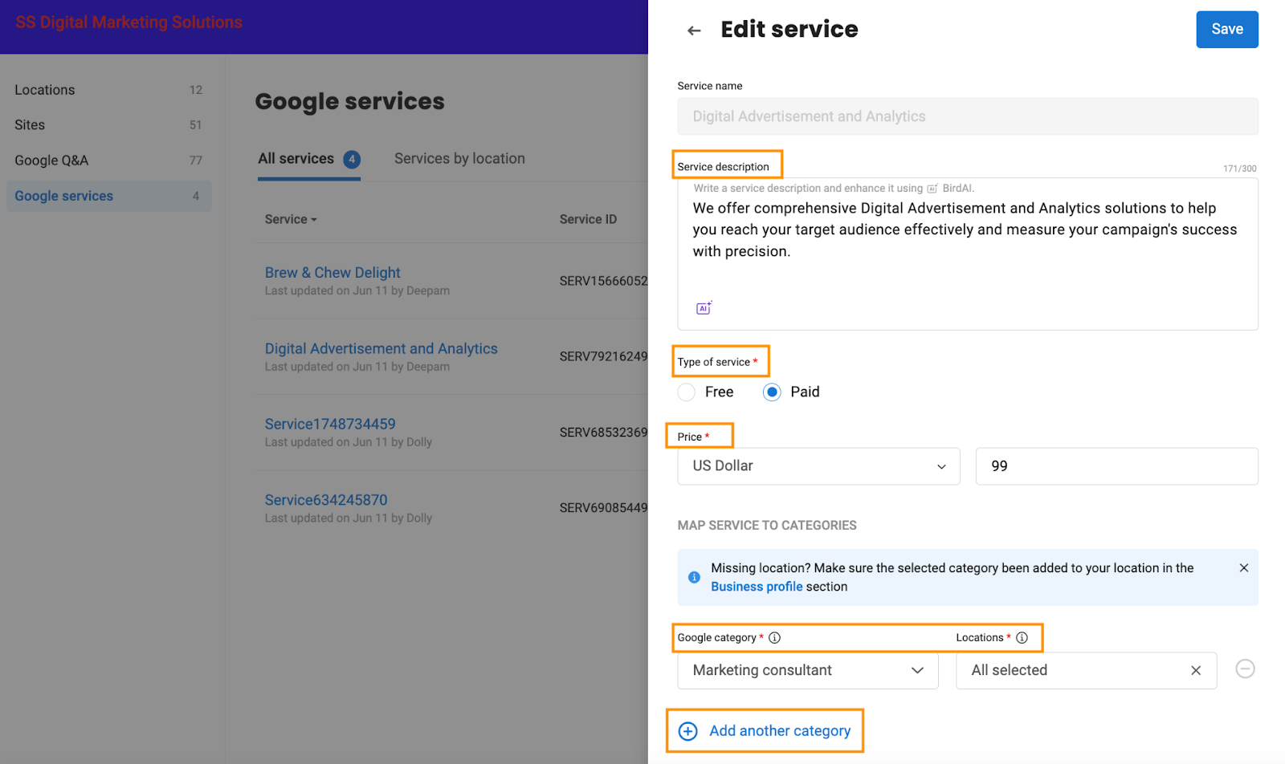Image resolution: width=1285 pixels, height=764 pixels.
Task: Click the BirdAI enhance icon in description box
Action: (x=704, y=308)
